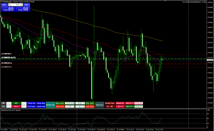
Task: Click the 1745.05 price axis label
Action: 210,2
